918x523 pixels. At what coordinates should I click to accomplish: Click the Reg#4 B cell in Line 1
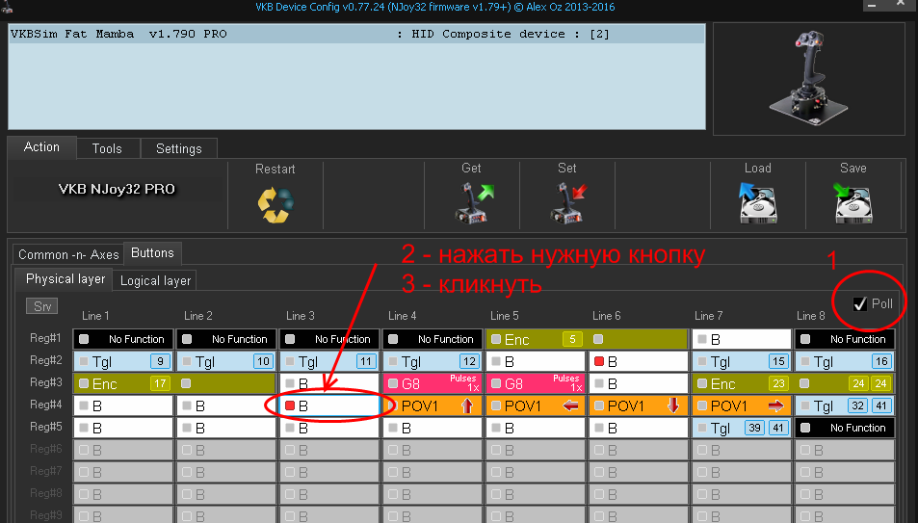click(123, 405)
